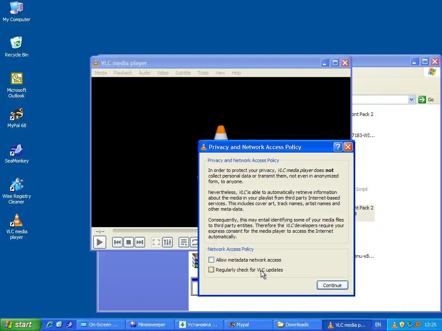442x331 pixels.
Task: Open the Windows start menu
Action: coord(20,325)
